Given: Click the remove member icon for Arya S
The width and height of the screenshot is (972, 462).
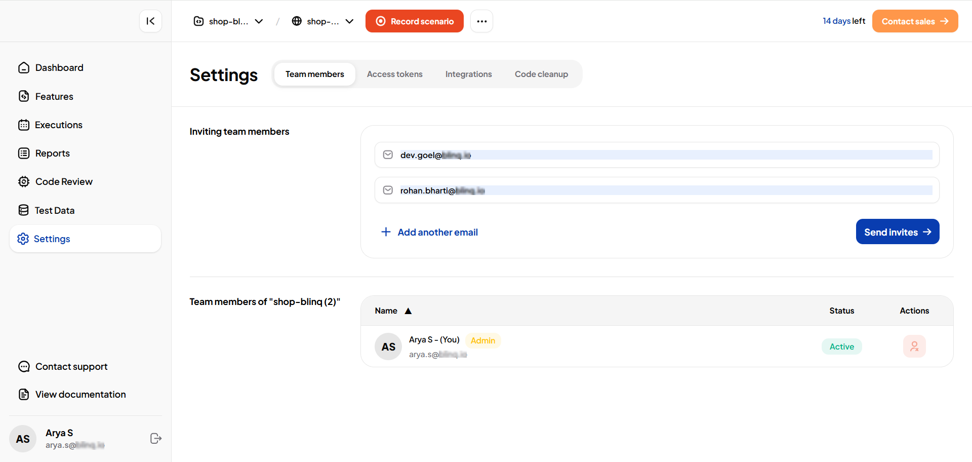Looking at the screenshot, I should 914,346.
